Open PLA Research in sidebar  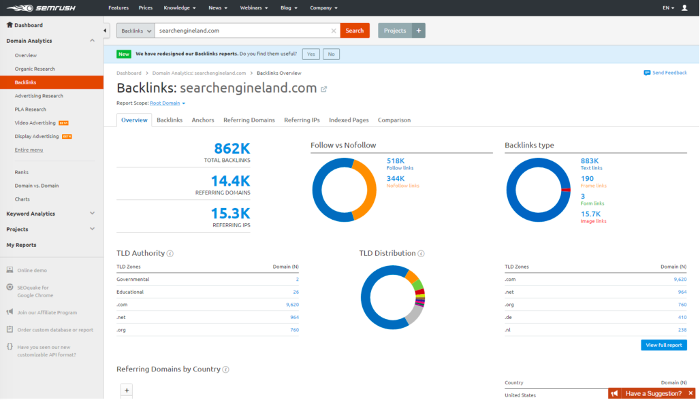click(31, 110)
